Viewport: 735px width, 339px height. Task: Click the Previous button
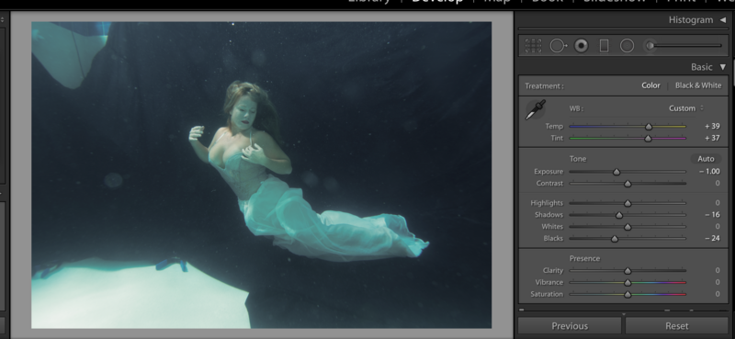click(570, 326)
